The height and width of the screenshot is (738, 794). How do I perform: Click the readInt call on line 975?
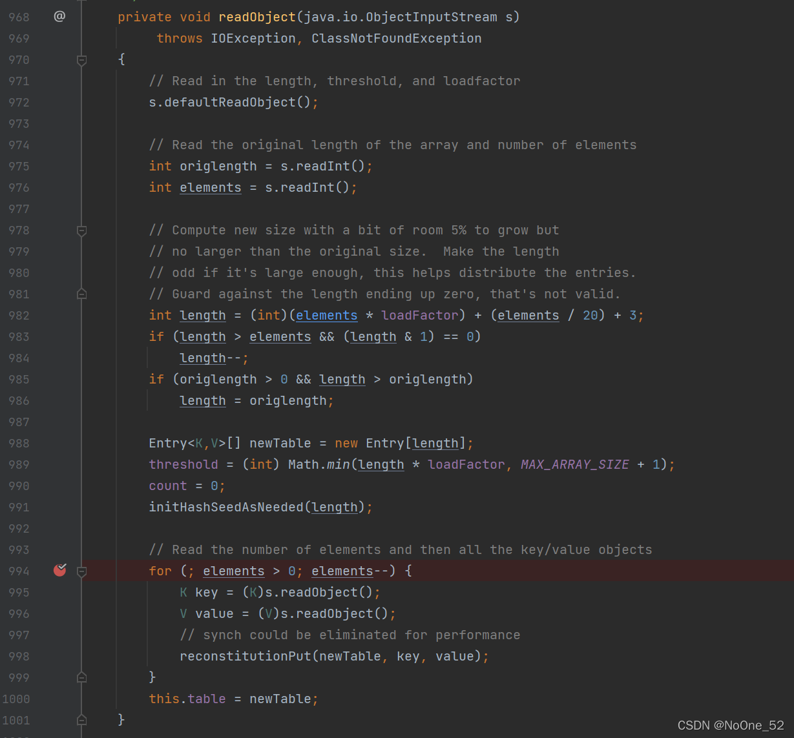(323, 167)
